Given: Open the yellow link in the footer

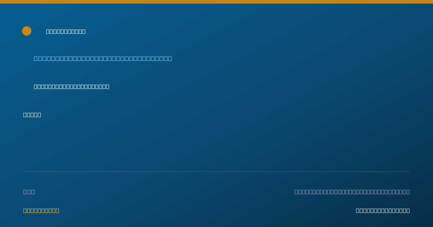Looking at the screenshot, I should (x=41, y=210).
